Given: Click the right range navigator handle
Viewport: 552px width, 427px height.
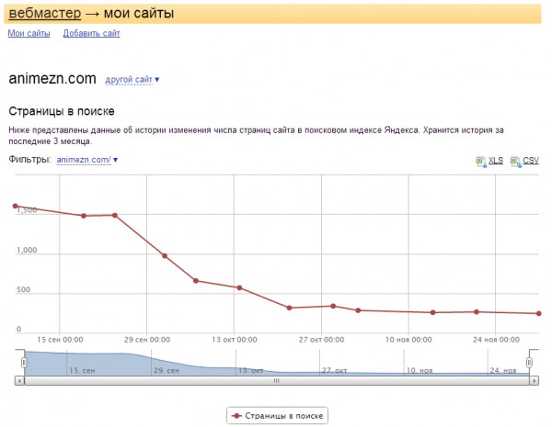Looking at the screenshot, I should click(529, 362).
